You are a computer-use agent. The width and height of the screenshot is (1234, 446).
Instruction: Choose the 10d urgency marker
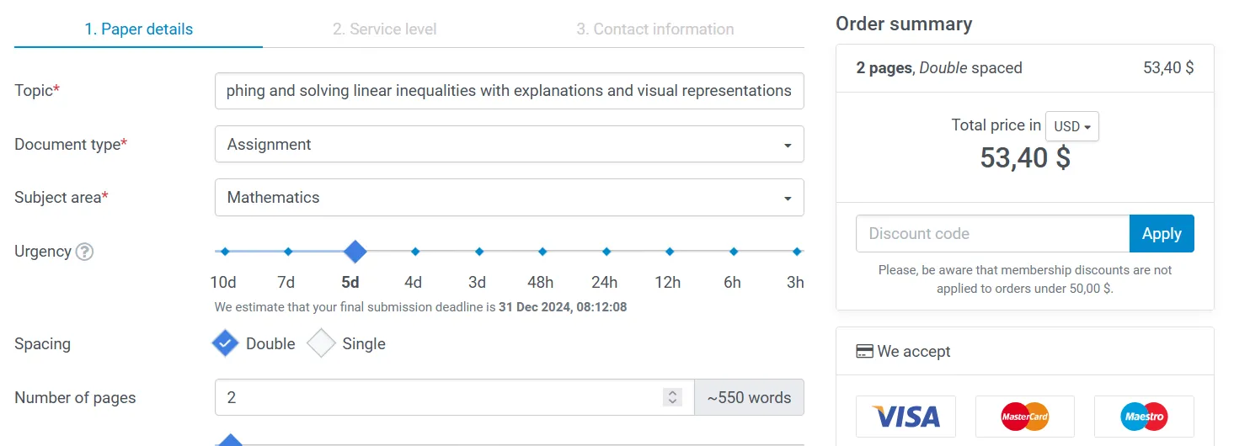223,251
